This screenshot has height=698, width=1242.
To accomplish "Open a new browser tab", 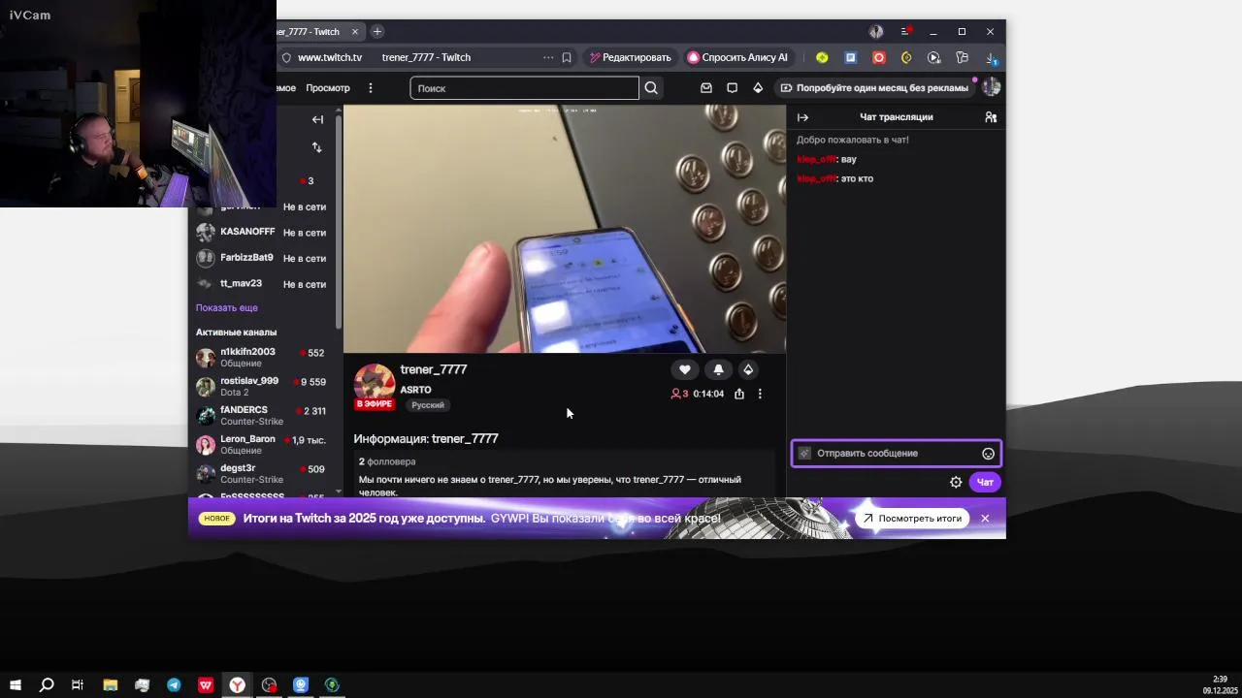I will (377, 32).
